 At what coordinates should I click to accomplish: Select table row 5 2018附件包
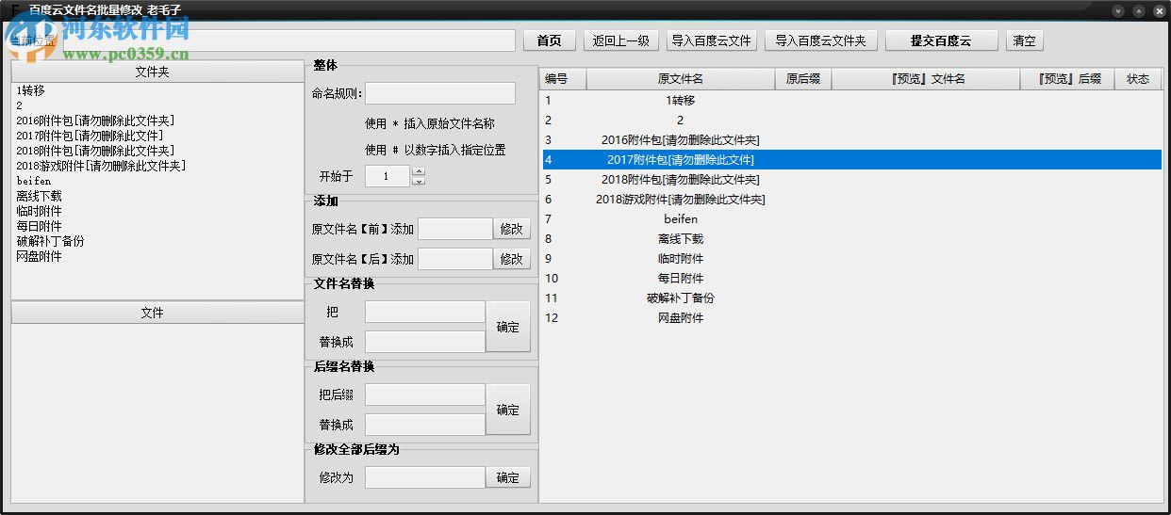point(851,180)
